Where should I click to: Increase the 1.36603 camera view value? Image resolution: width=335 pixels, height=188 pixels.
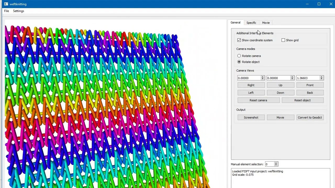point(322,77)
